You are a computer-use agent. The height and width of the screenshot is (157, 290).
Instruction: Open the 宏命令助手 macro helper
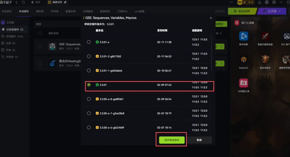[x=265, y=60]
